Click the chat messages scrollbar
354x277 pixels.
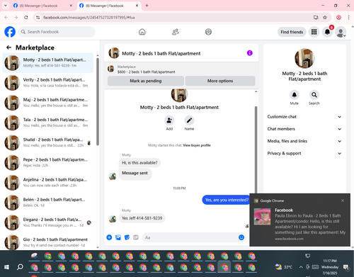point(256,151)
